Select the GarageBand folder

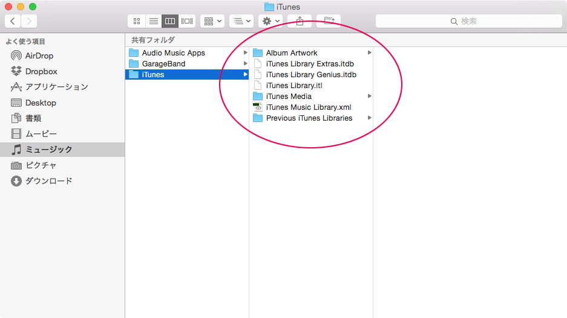[187, 63]
